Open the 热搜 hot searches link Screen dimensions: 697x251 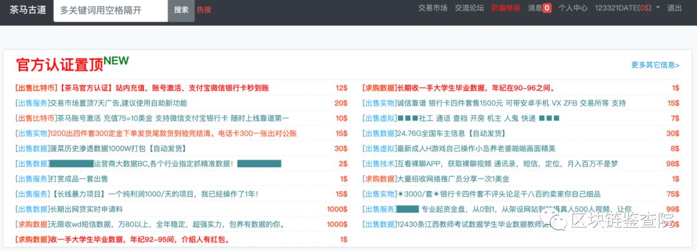203,10
